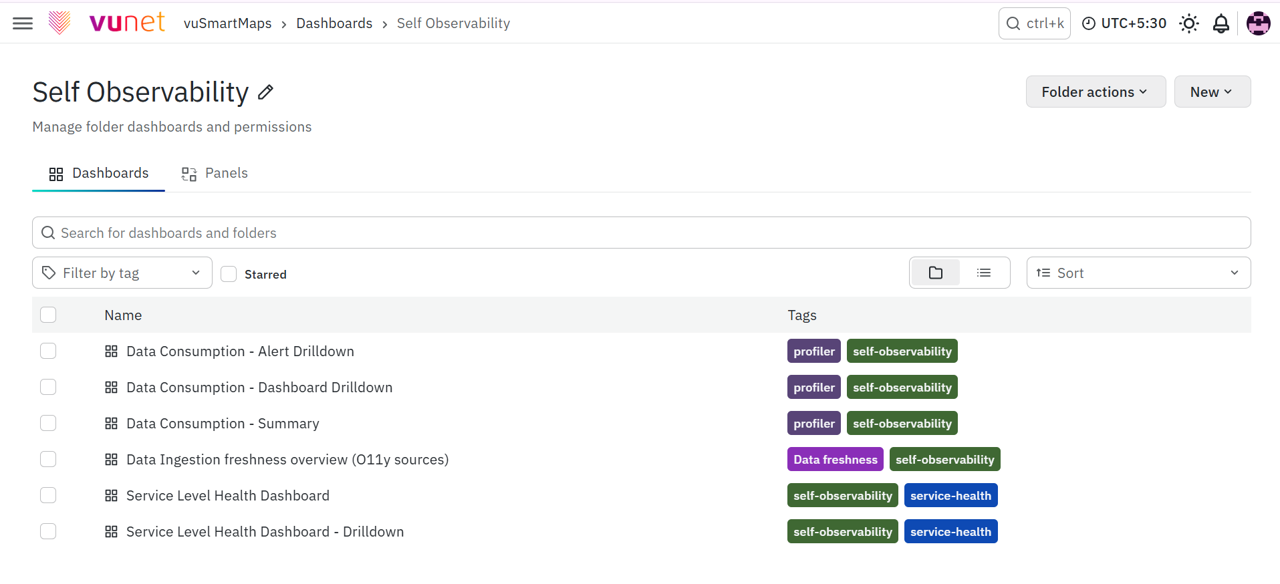Open search with the ctrl+k box
The image size is (1280, 584).
[1034, 23]
